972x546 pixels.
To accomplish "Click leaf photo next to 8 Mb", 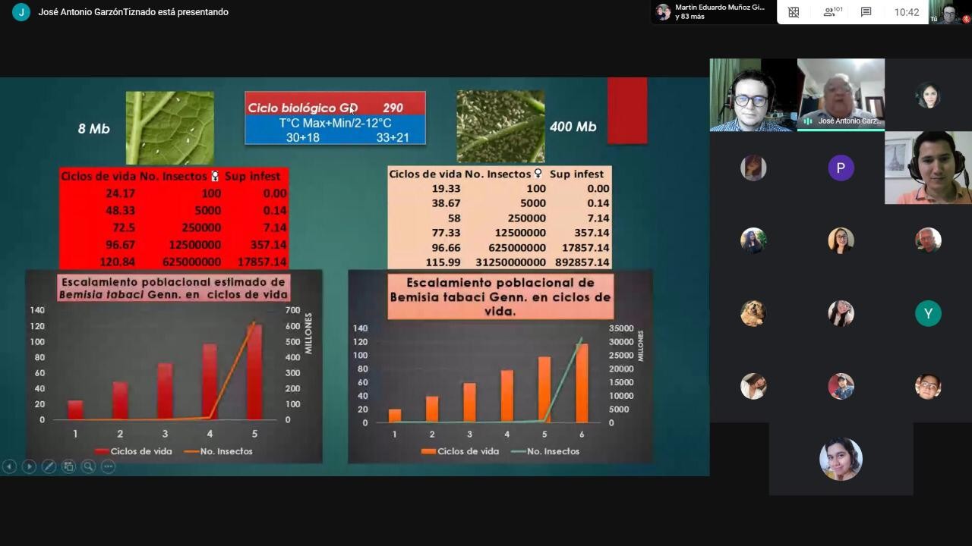I will (x=169, y=128).
